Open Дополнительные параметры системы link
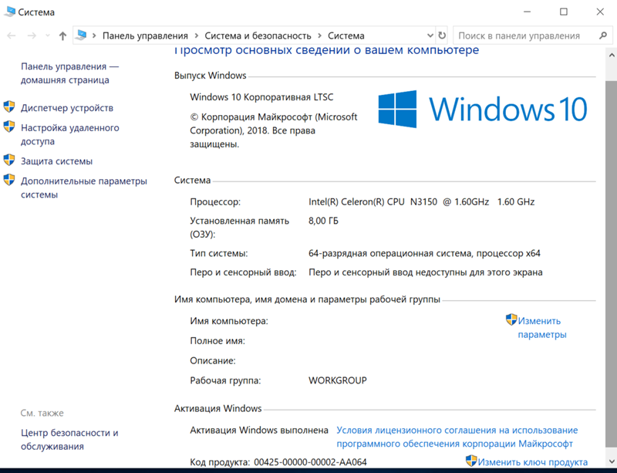The image size is (617, 473). [x=84, y=188]
